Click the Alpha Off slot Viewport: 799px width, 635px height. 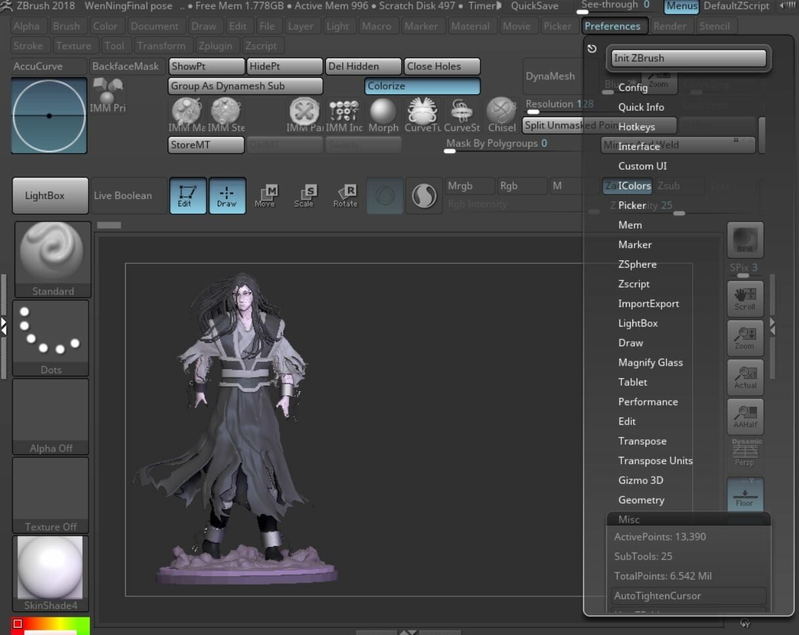pyautogui.click(x=51, y=416)
